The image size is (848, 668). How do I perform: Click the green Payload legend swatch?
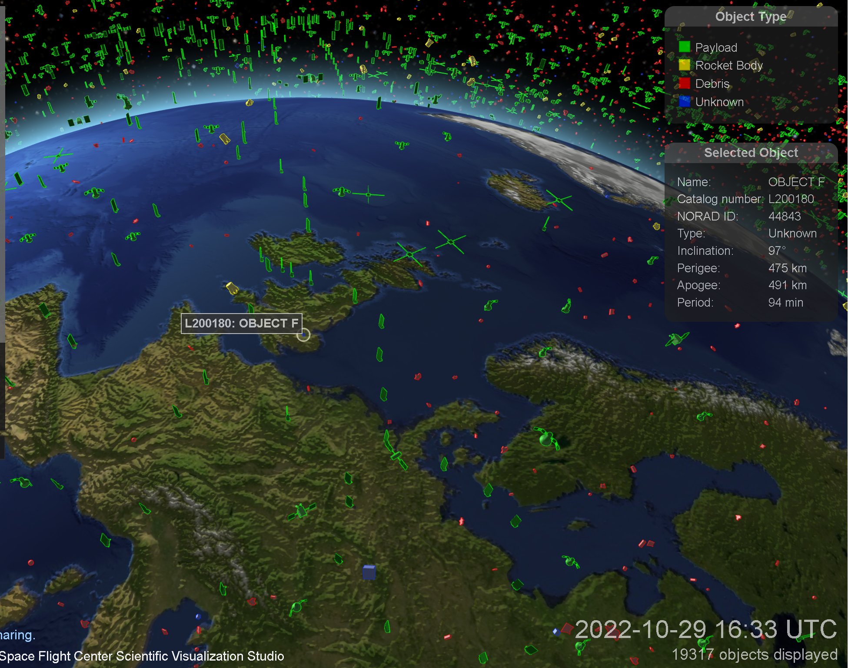tap(684, 47)
